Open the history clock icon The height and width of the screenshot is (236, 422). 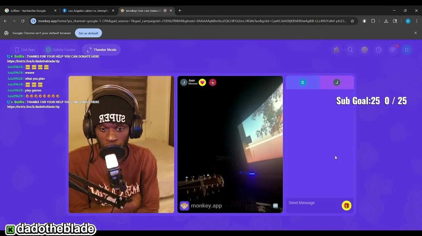pyautogui.click(x=378, y=50)
